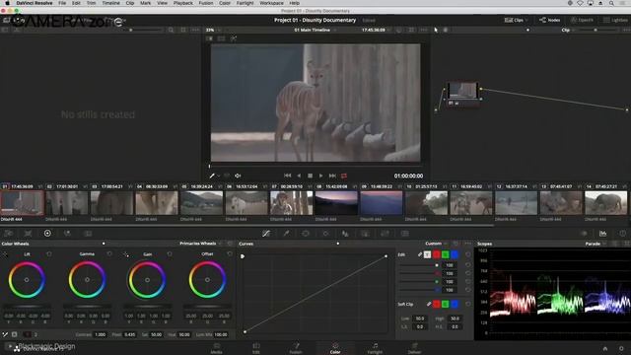Toggle Soft Clip blue channel
The width and height of the screenshot is (631, 355).
pos(455,304)
